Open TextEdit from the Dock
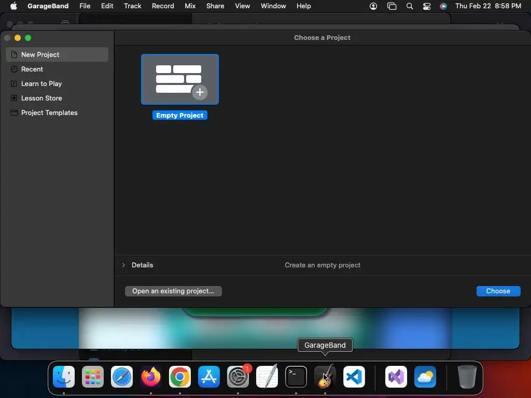Image resolution: width=531 pixels, height=398 pixels. [x=267, y=377]
